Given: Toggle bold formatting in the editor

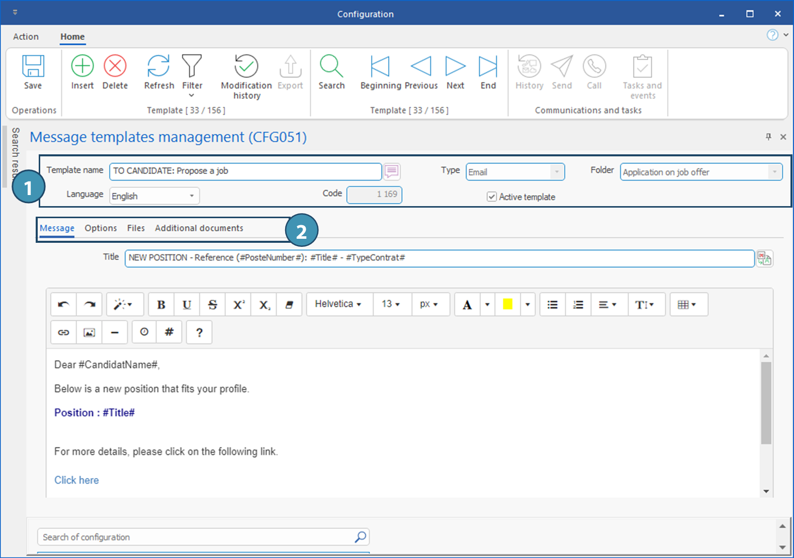Looking at the screenshot, I should pos(161,305).
